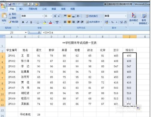Customize the quick access toolbar dropdown
The height and width of the screenshot is (117, 151).
click(x=42, y=4)
